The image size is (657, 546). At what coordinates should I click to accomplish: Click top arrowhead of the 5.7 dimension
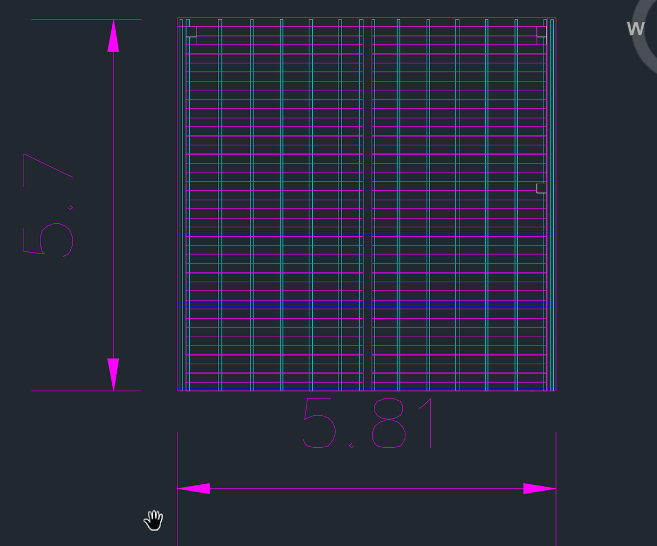[113, 36]
